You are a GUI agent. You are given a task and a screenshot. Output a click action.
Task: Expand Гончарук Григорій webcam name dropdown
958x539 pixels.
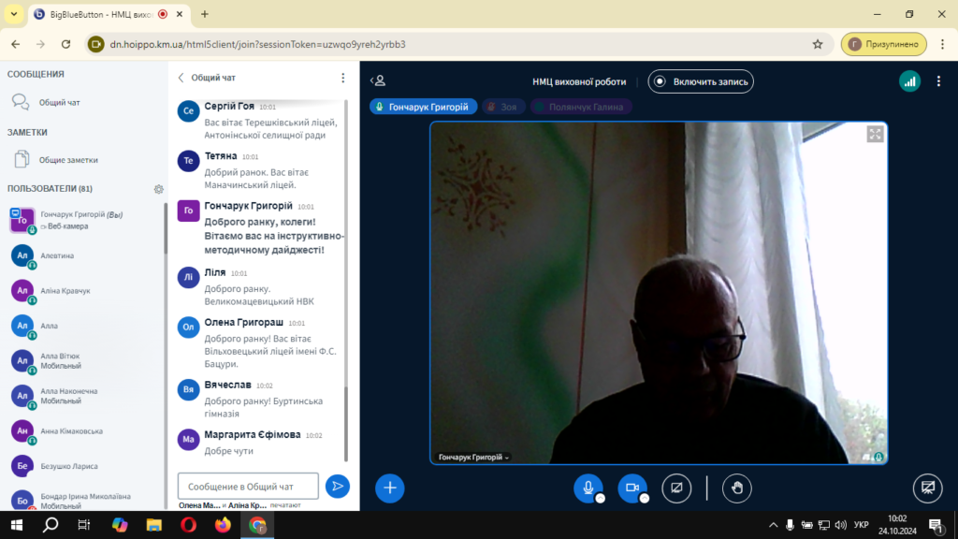(473, 457)
